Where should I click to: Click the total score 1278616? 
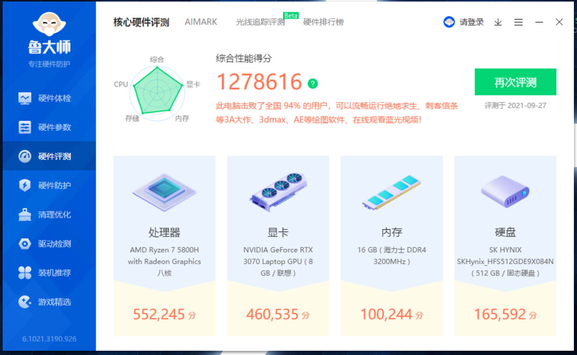click(x=259, y=82)
